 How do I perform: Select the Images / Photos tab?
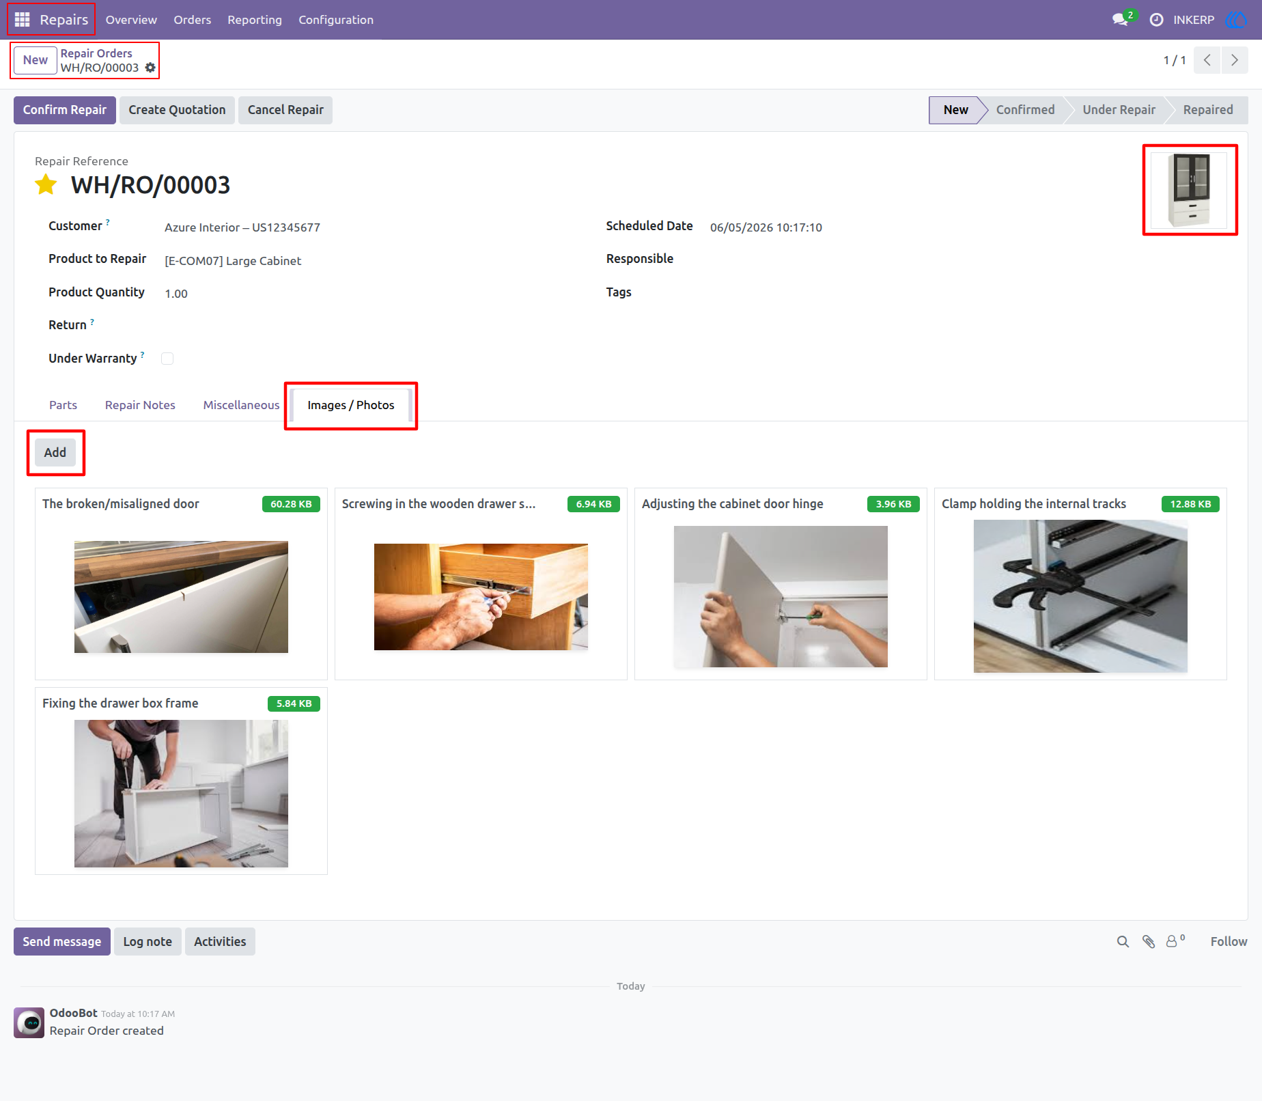pyautogui.click(x=351, y=405)
